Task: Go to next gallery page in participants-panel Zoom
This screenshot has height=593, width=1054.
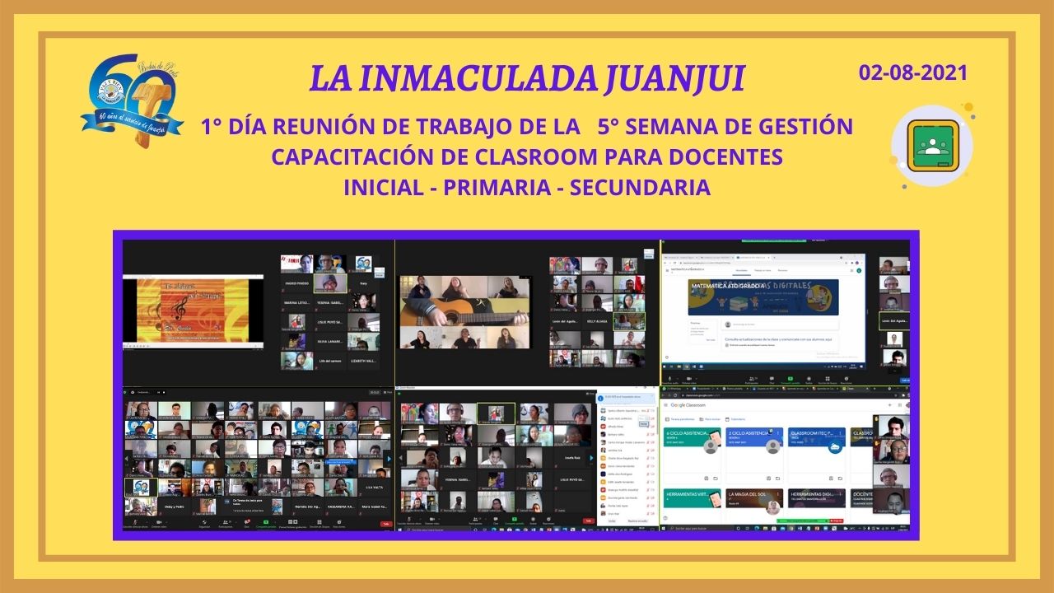Action: tap(591, 458)
